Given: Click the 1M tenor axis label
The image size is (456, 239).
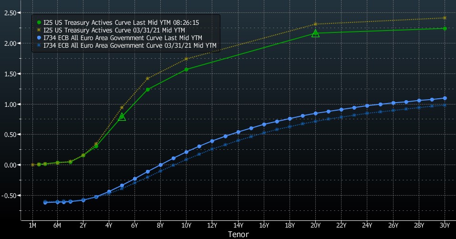Looking at the screenshot, I should pyautogui.click(x=32, y=225).
